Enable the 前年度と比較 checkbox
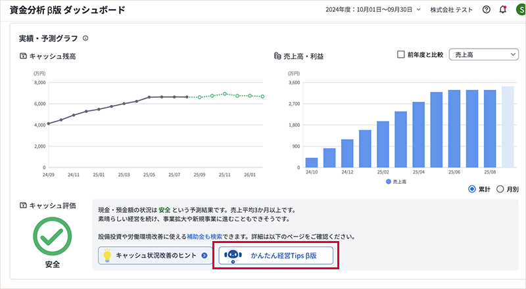The width and height of the screenshot is (526, 289). tap(401, 55)
